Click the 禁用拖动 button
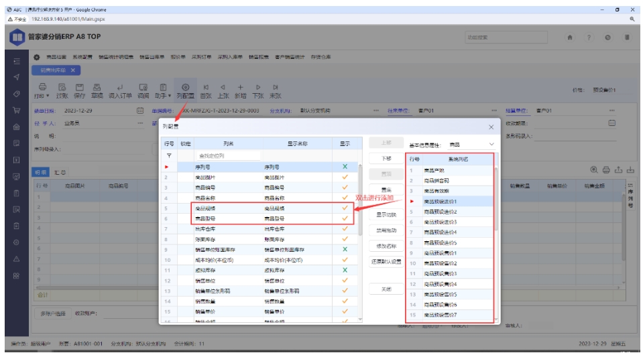The width and height of the screenshot is (643, 355). [x=386, y=230]
